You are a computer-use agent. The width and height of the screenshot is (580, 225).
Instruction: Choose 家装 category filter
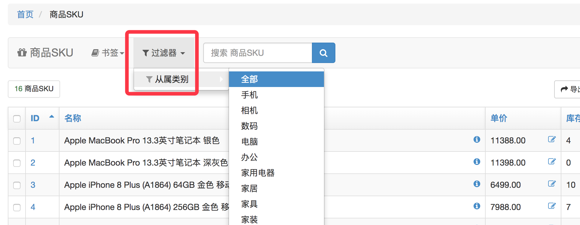pos(276,219)
